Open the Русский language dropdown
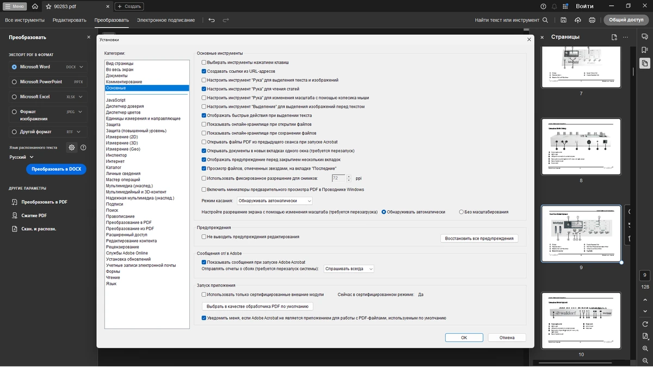The image size is (653, 367). [x=21, y=157]
